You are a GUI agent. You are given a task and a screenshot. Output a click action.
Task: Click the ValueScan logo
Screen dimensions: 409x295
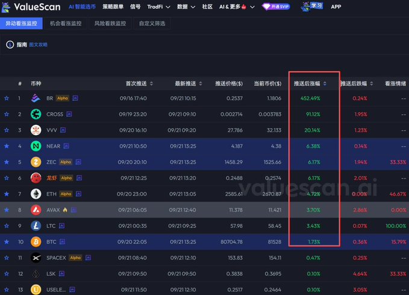tap(31, 7)
